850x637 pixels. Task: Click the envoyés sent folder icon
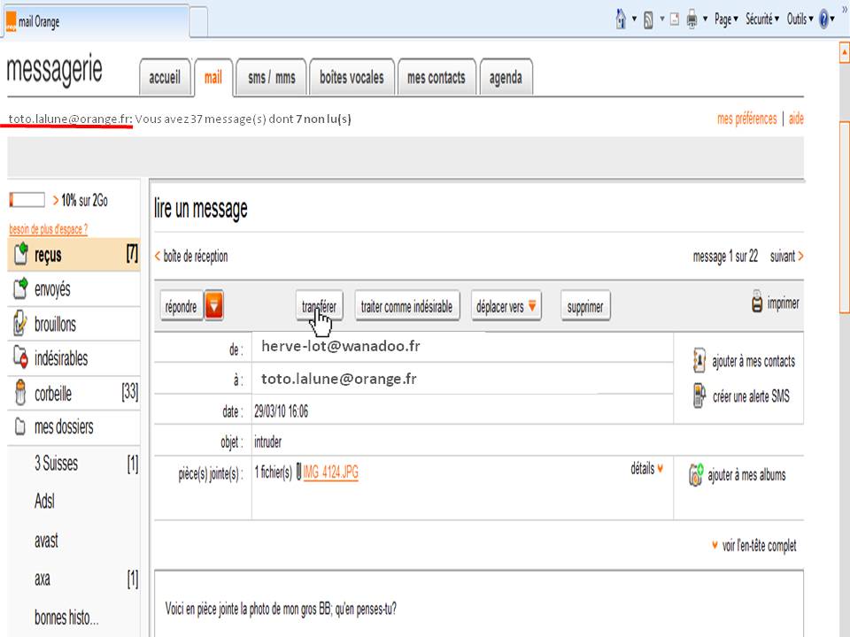pos(20,288)
